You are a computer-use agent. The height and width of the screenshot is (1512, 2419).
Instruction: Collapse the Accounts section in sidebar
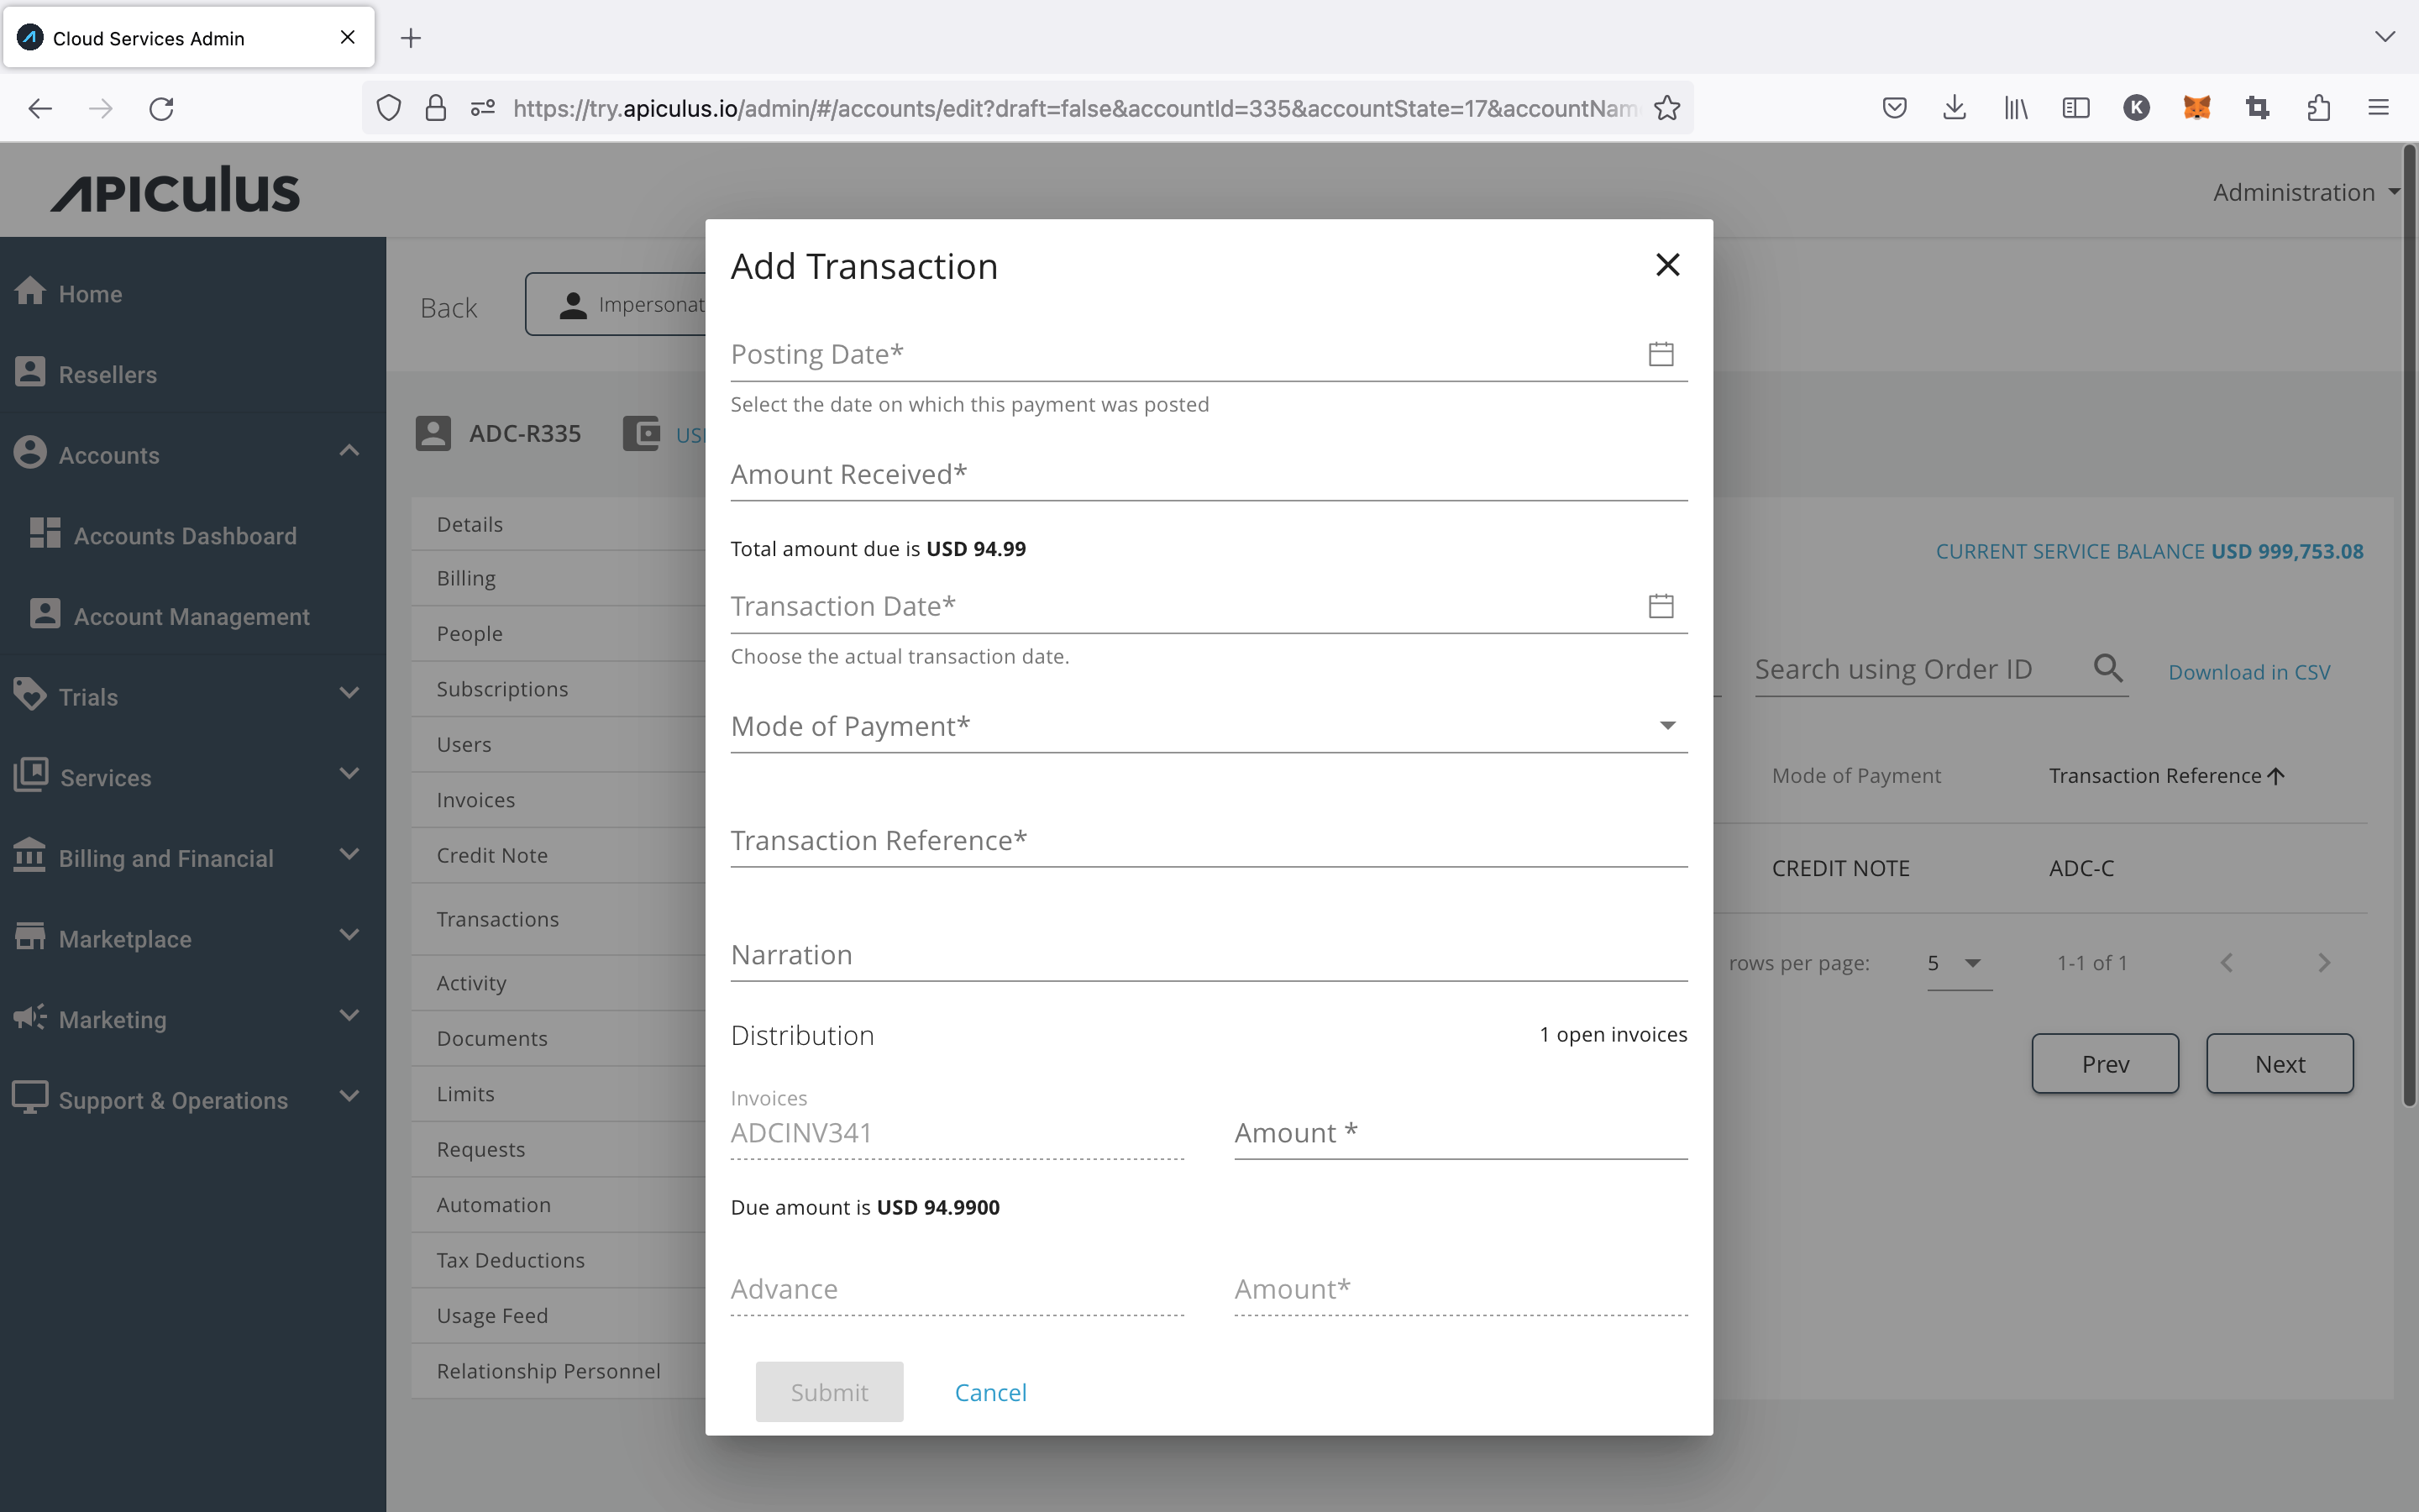pyautogui.click(x=349, y=452)
